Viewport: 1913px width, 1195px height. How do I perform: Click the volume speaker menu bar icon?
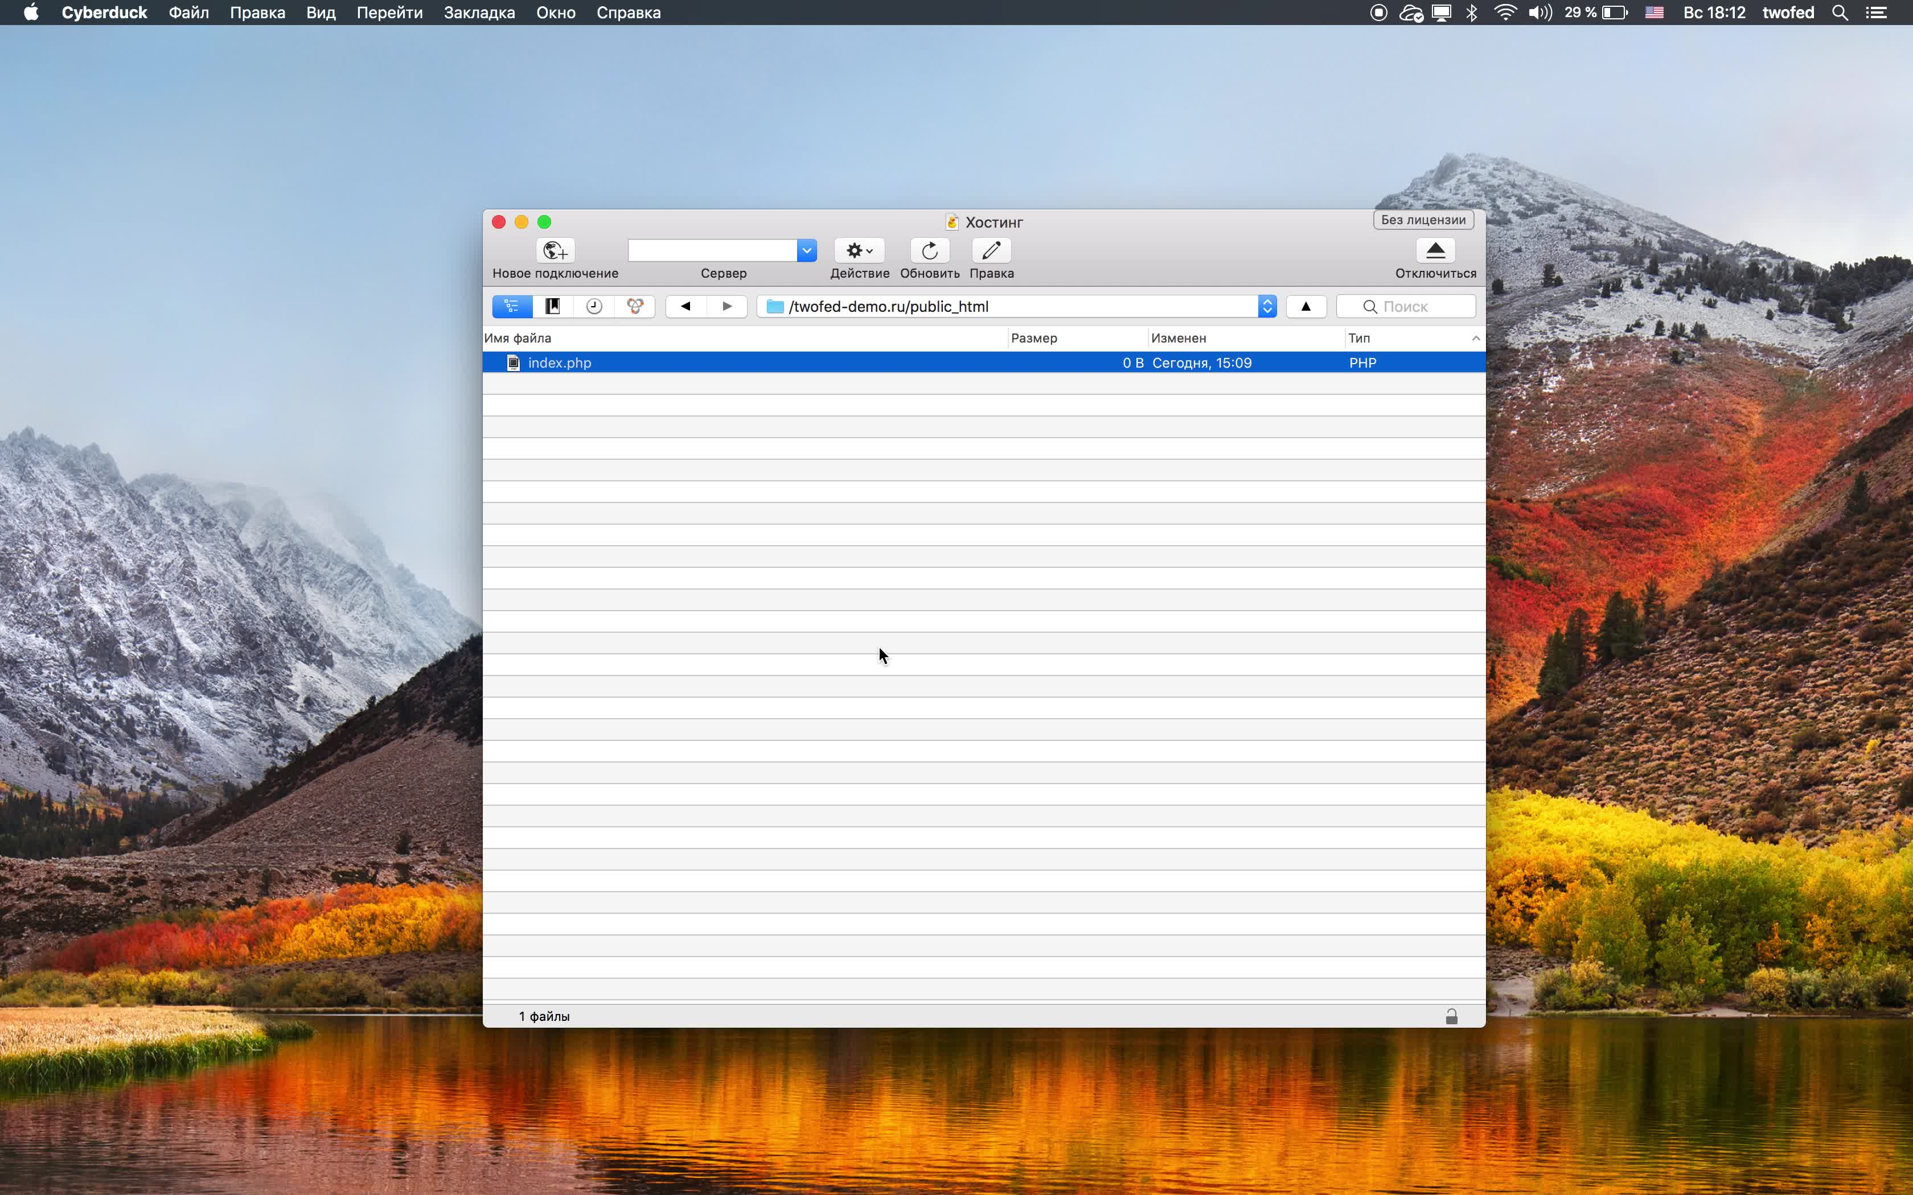(1540, 13)
